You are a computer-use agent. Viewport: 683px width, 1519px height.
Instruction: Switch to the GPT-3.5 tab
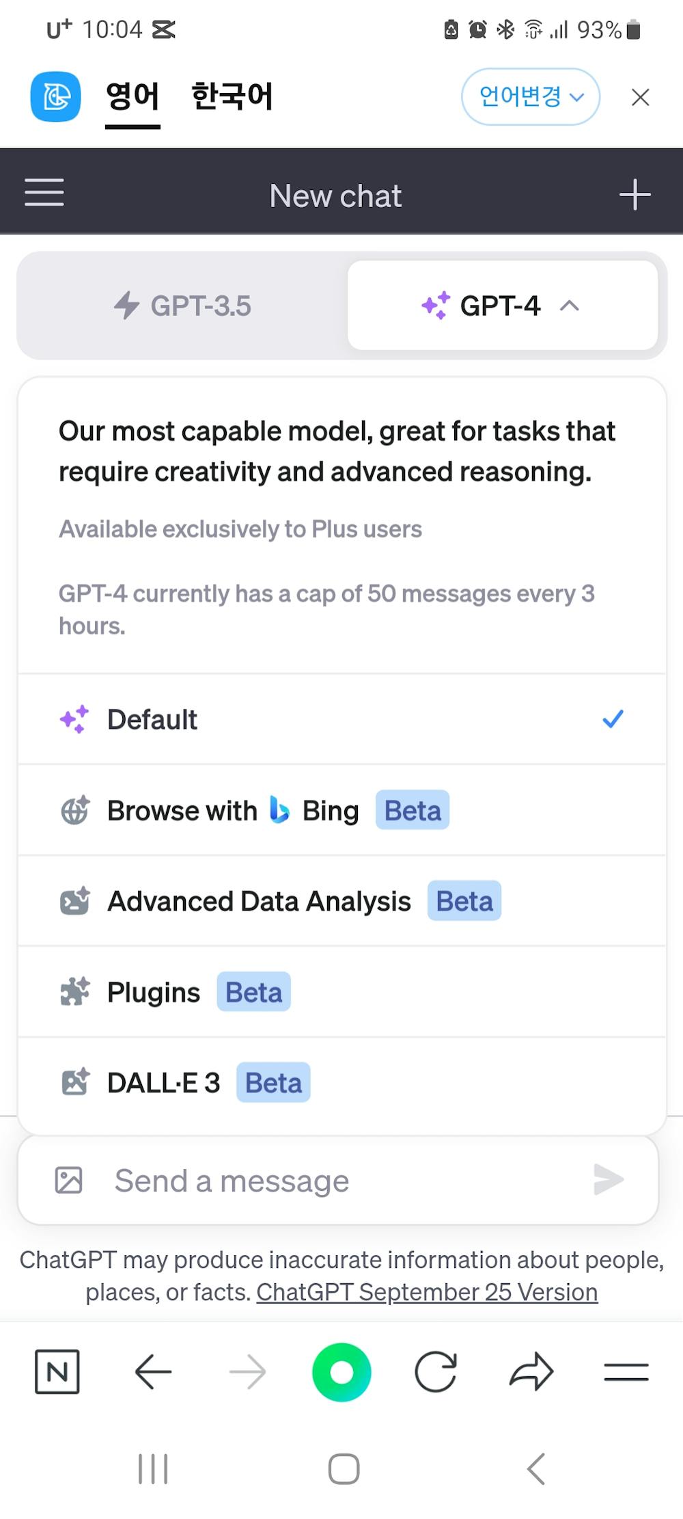click(183, 306)
